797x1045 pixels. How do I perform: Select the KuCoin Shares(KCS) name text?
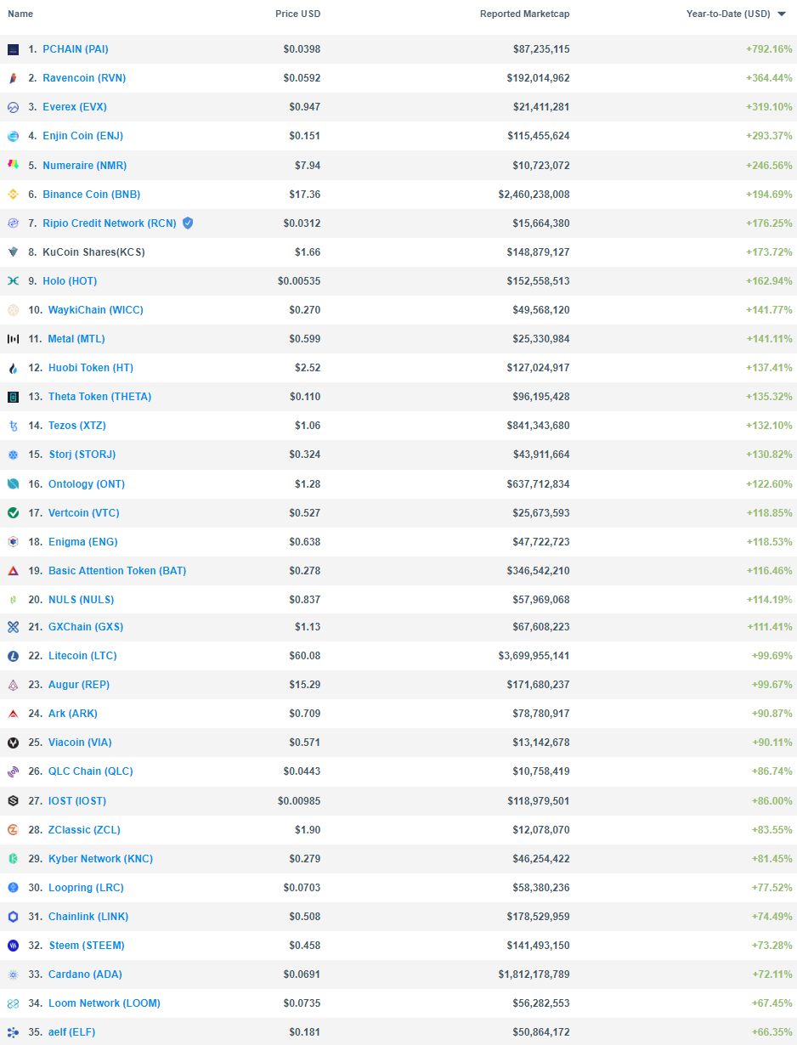93,252
